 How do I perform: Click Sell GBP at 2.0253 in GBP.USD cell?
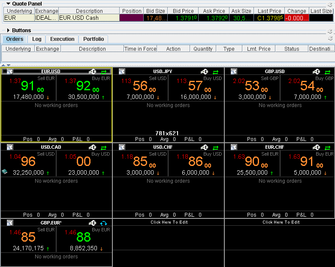tap(253, 88)
